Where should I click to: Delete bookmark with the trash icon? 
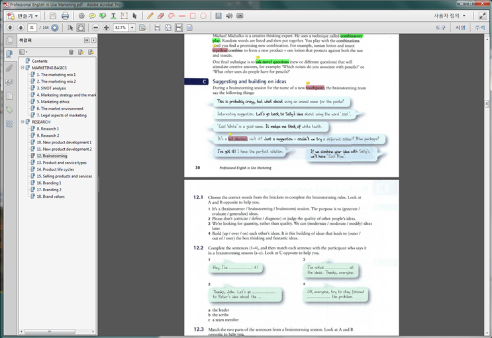click(72, 52)
